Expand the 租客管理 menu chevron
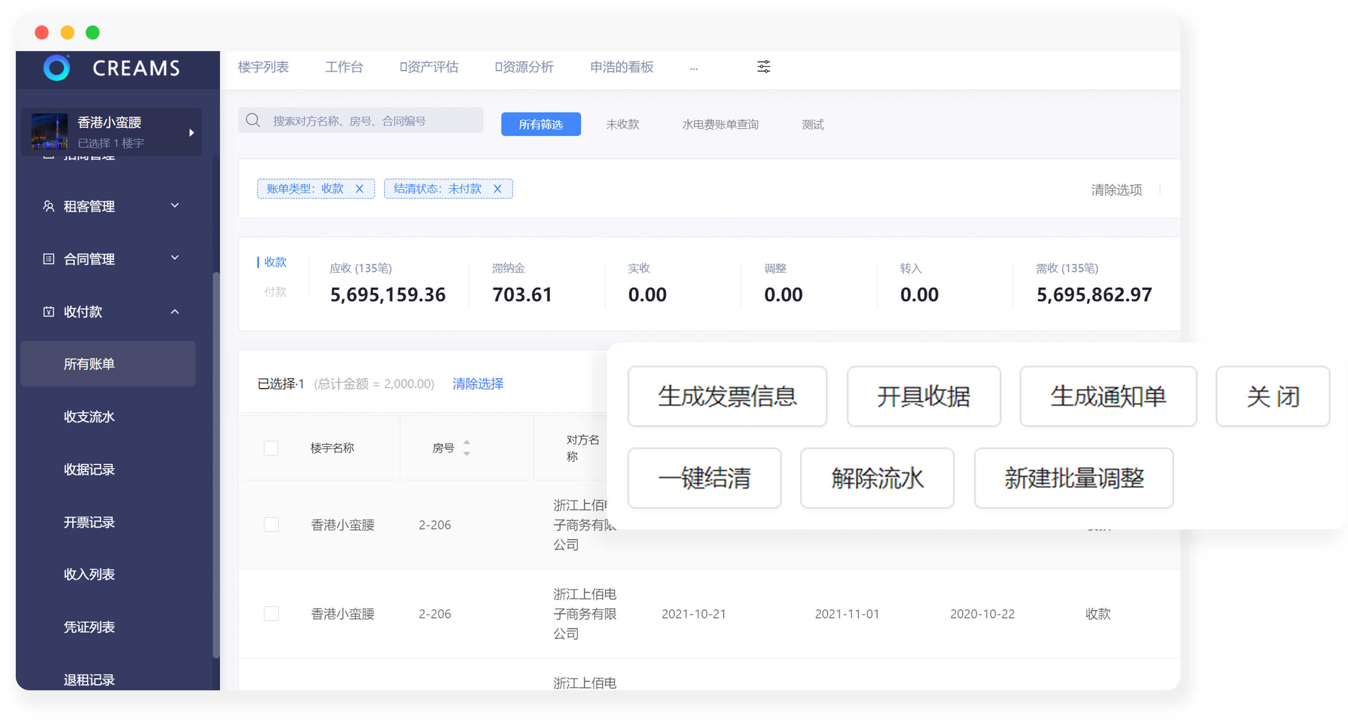1348x720 pixels. click(175, 206)
